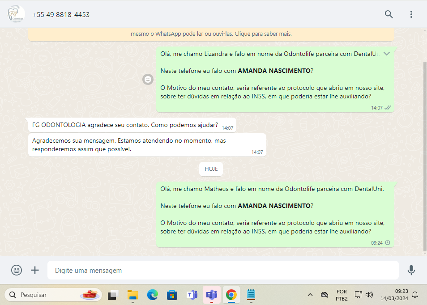Show hidden system tray icons
The image size is (427, 305).
310,295
